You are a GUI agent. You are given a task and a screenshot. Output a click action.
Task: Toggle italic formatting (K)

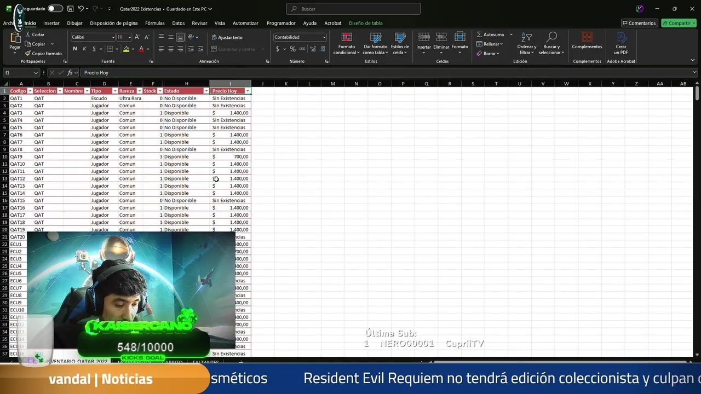(84, 49)
